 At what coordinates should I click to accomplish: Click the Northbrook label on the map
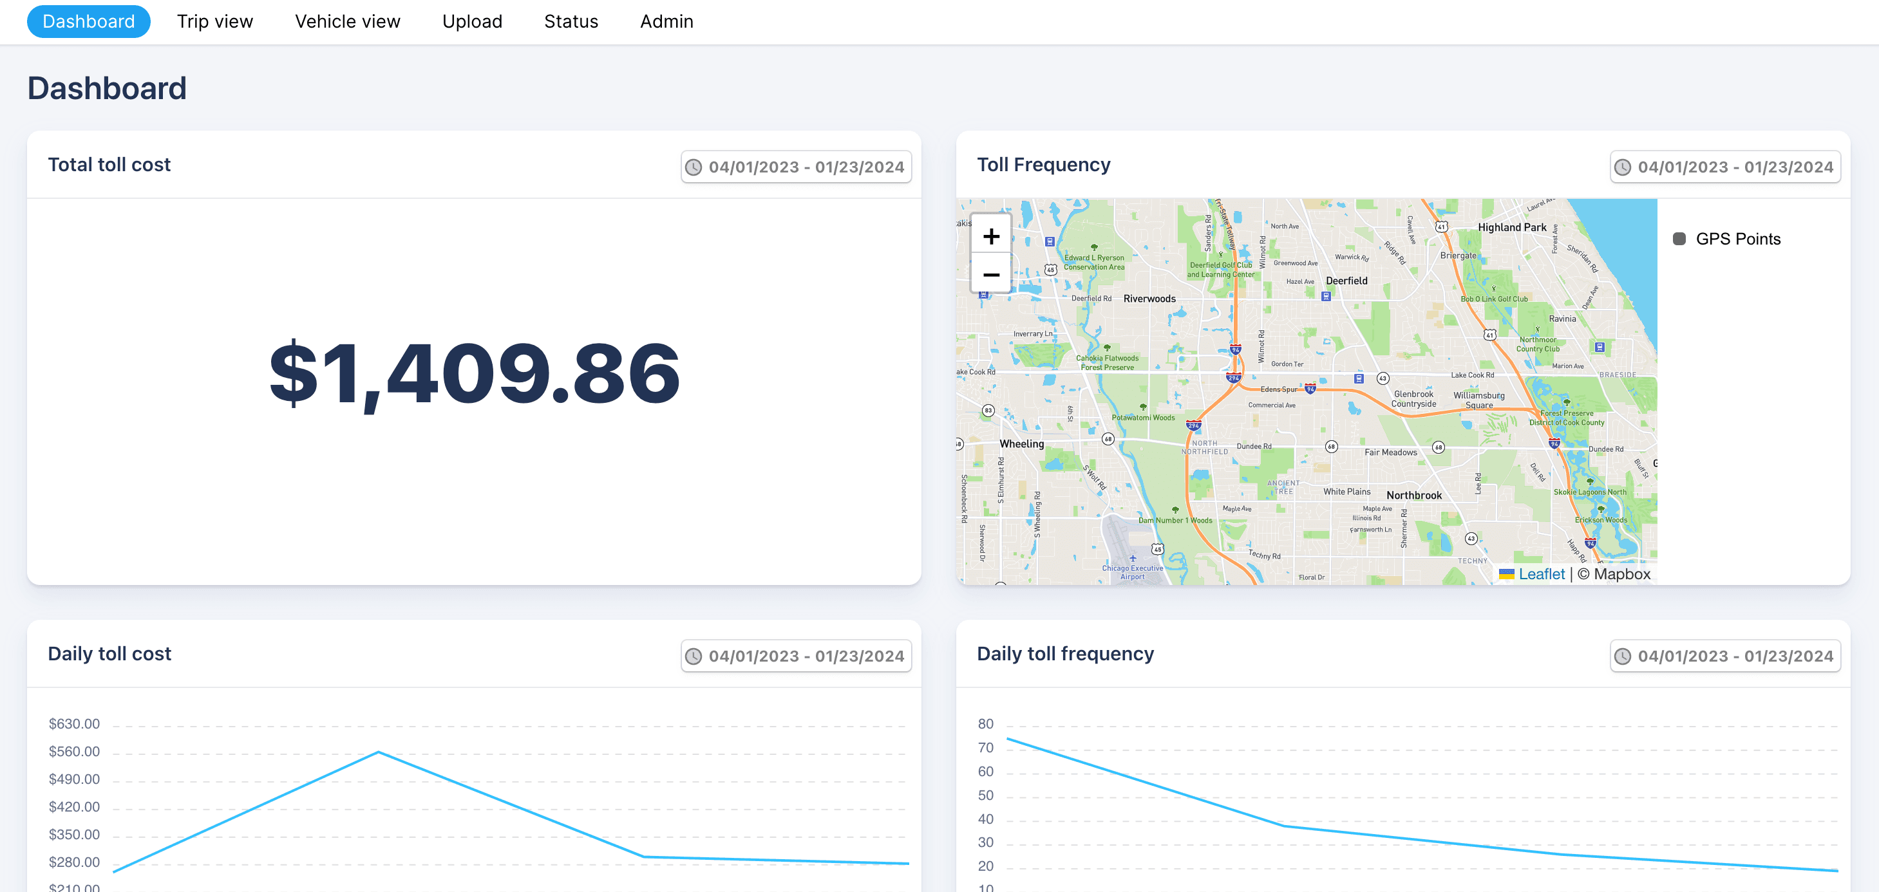pos(1413,495)
